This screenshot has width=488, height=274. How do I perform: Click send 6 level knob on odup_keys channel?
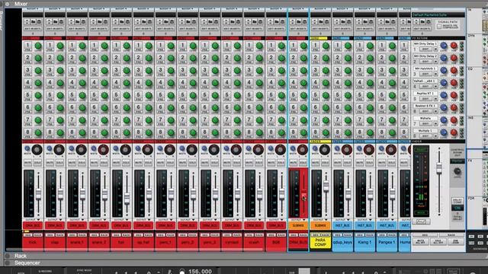[348, 108]
